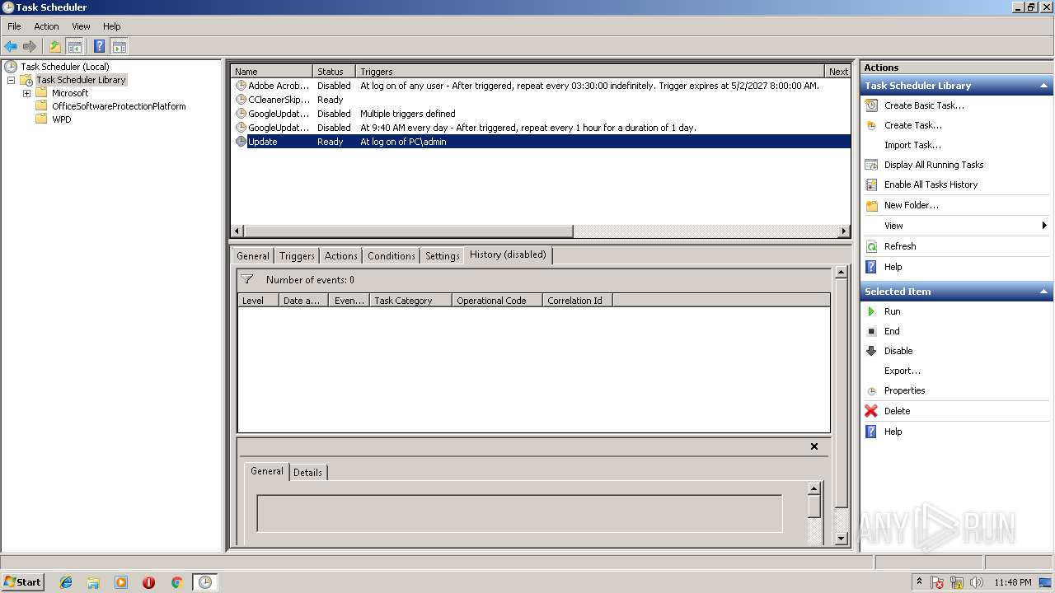Click the Help icon under Selected Item
Viewport: 1055px width, 593px height.
tap(871, 432)
